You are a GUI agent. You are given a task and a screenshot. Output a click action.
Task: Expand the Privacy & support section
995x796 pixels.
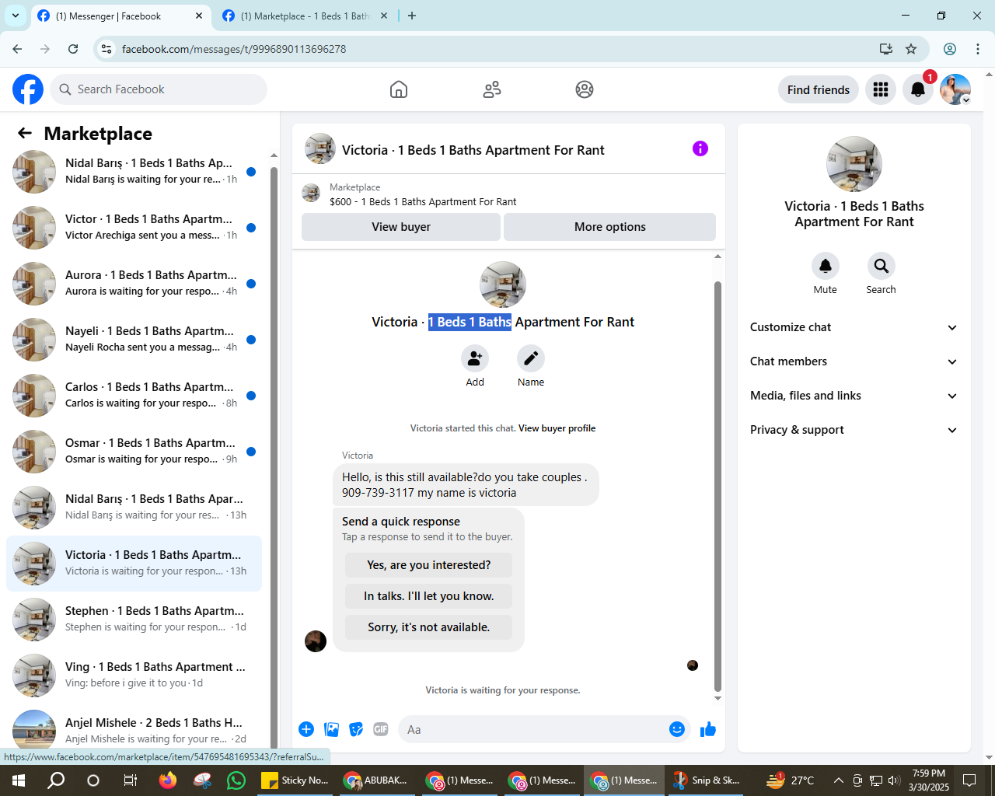coord(854,430)
